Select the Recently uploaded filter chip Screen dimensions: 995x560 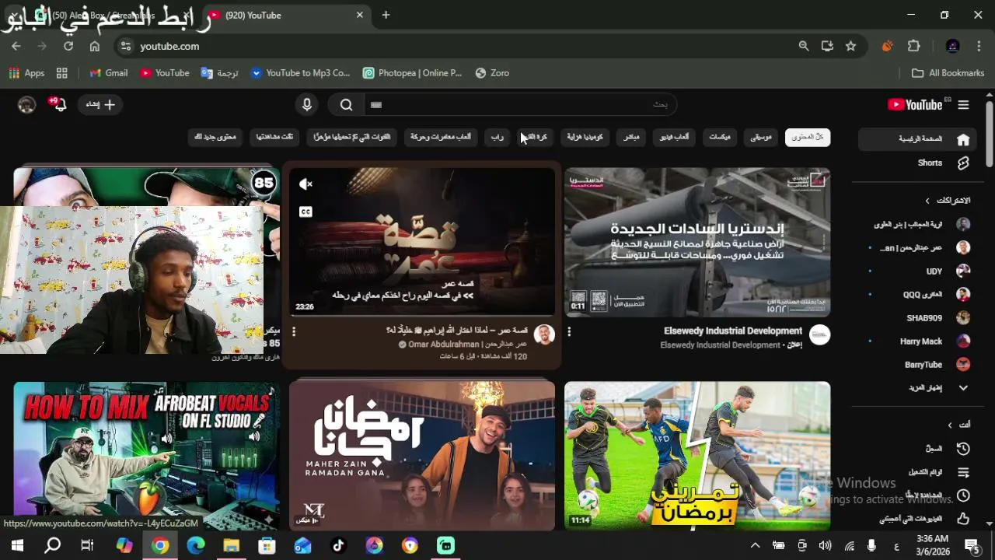click(x=352, y=137)
